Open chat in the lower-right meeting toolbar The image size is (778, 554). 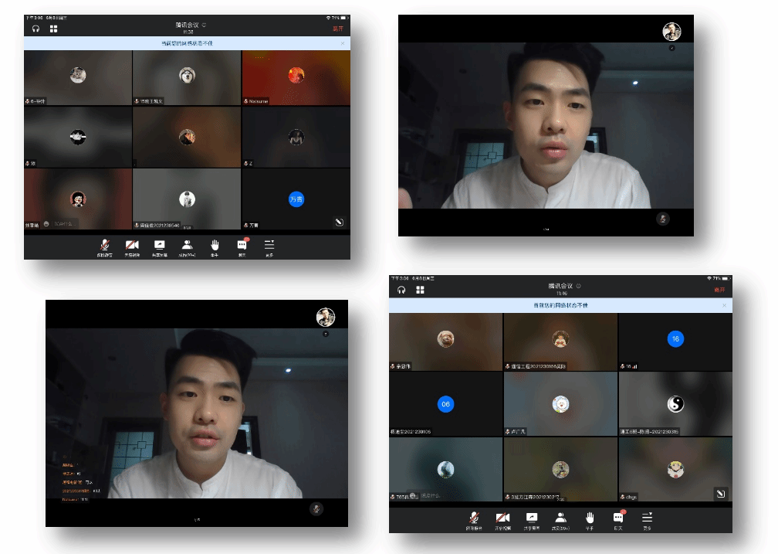coord(618,518)
